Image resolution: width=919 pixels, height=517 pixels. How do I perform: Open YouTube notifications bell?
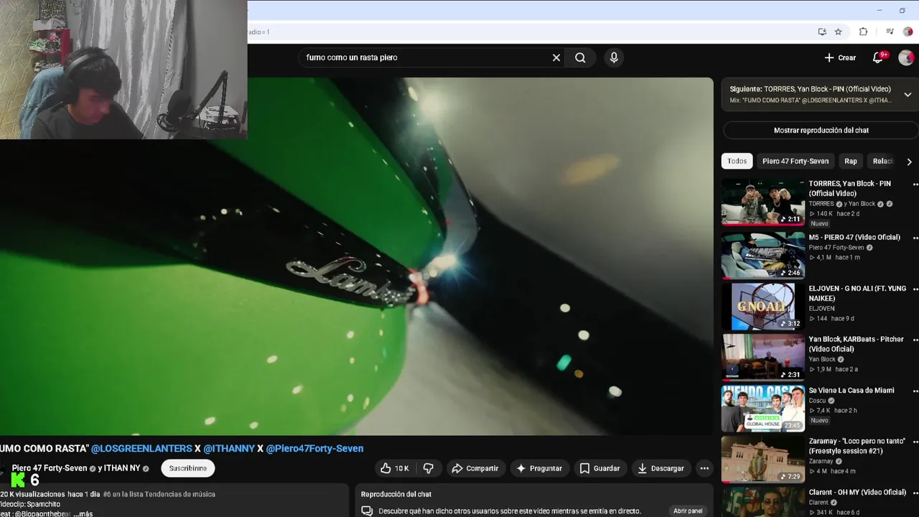[877, 57]
